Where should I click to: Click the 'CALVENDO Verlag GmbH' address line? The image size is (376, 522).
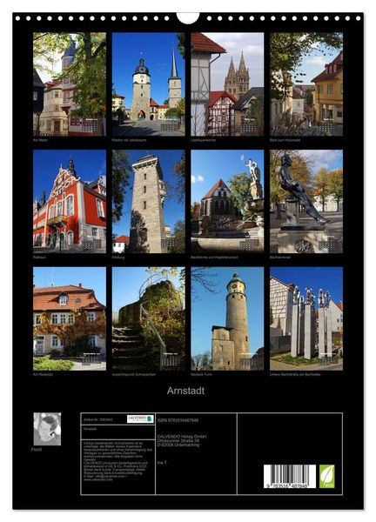(182, 437)
